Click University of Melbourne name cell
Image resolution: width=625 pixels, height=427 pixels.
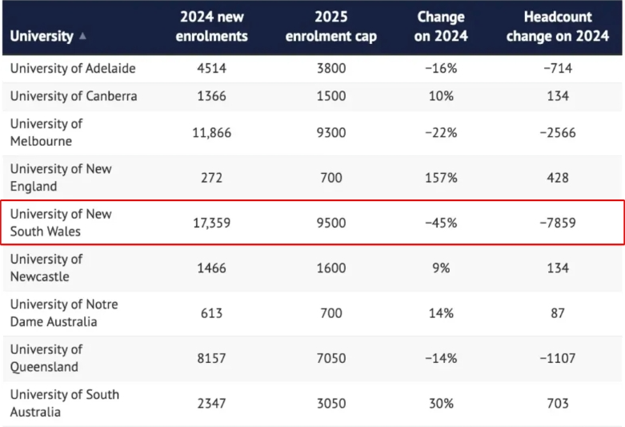click(46, 132)
